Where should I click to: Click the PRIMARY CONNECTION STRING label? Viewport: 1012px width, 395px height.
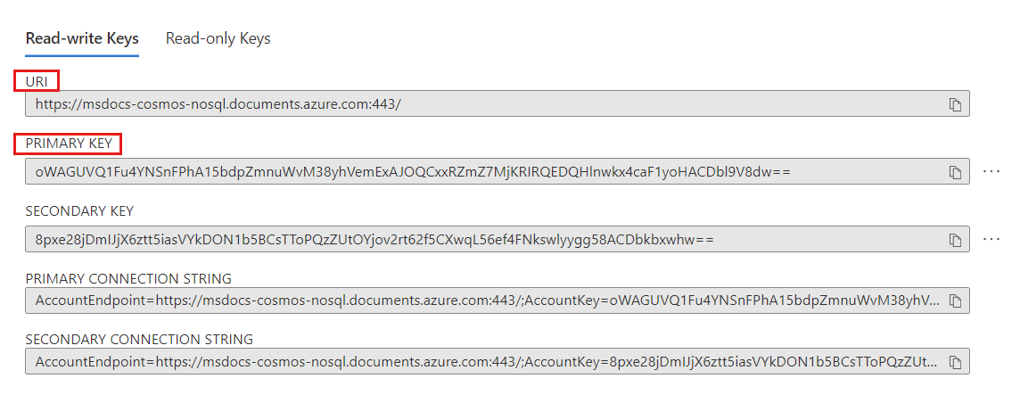128,278
